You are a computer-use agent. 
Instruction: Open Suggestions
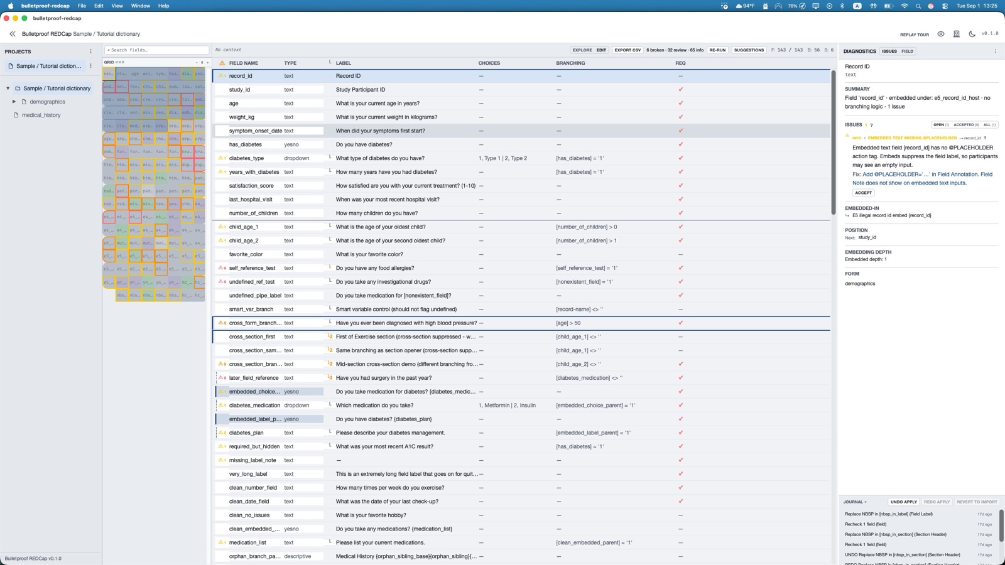tap(749, 50)
